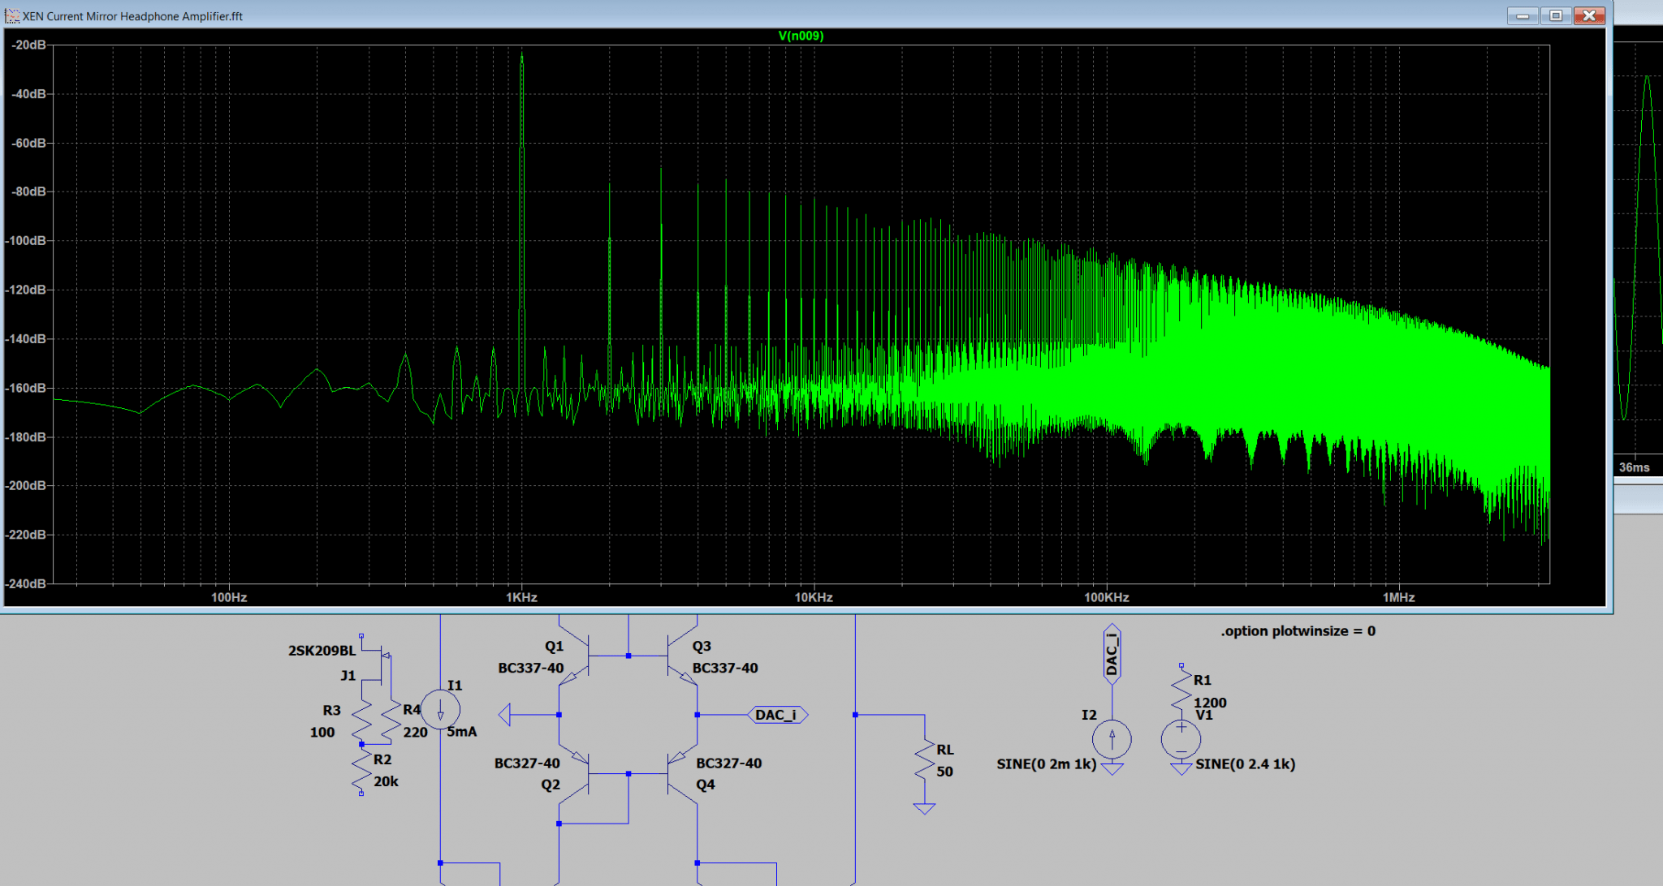The width and height of the screenshot is (1663, 886).
Task: Click the 220 value of R4
Action: point(415,732)
